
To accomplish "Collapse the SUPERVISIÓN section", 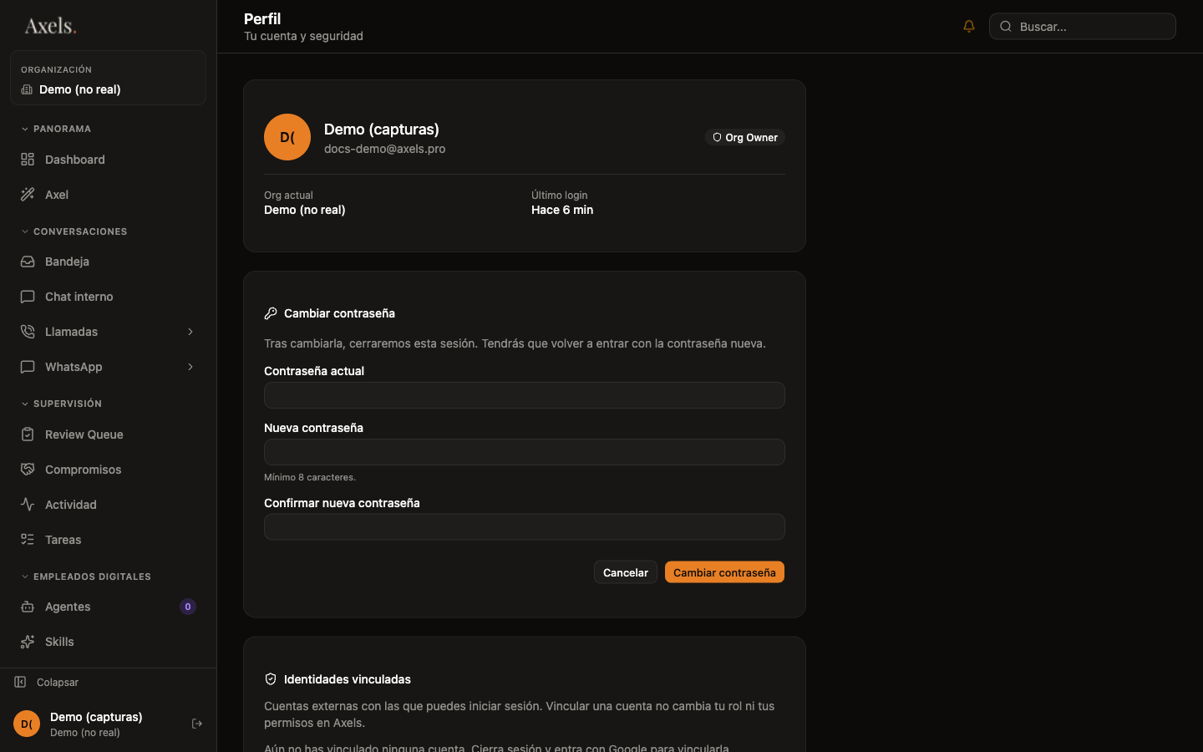I will click(x=61, y=404).
